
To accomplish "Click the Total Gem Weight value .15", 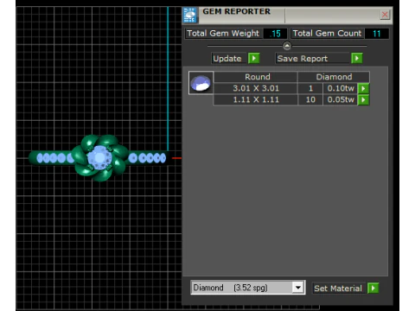I will [275, 34].
